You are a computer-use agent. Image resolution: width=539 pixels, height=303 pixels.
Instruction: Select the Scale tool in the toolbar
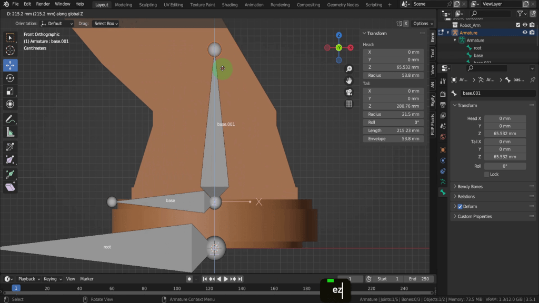click(x=10, y=91)
